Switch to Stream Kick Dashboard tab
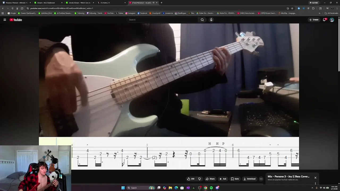The image size is (340, 191). (x=48, y=3)
